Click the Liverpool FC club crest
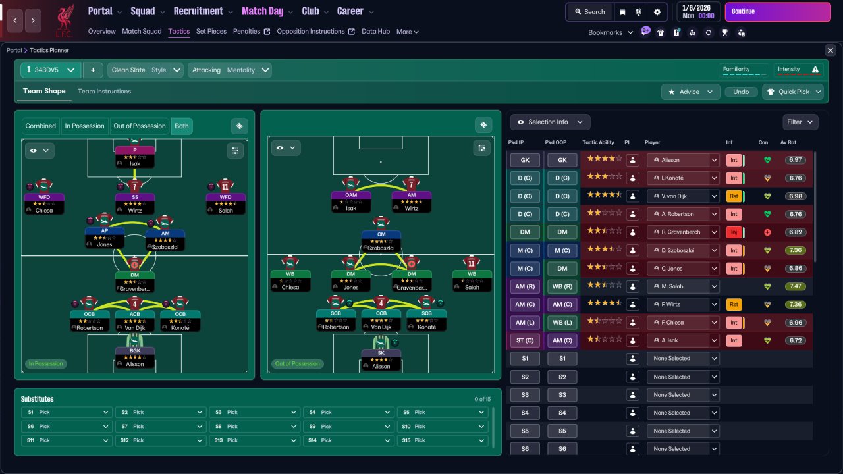843x474 pixels. 64,20
